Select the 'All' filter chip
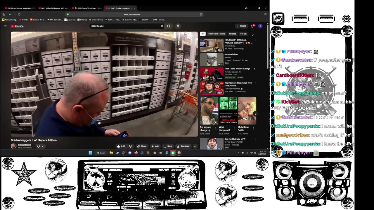Image resolution: width=374 pixels, height=210 pixels. (203, 34)
